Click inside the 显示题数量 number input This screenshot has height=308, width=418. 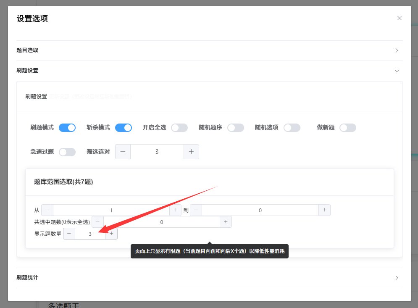90,233
